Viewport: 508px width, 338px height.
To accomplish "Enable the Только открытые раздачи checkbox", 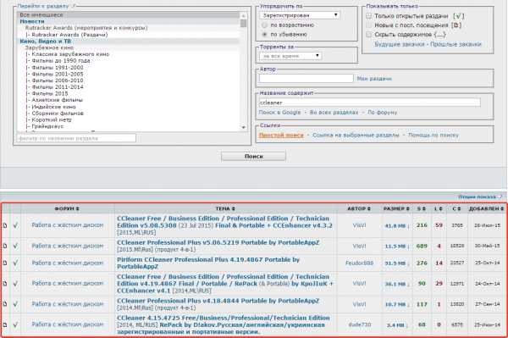I will coord(368,15).
